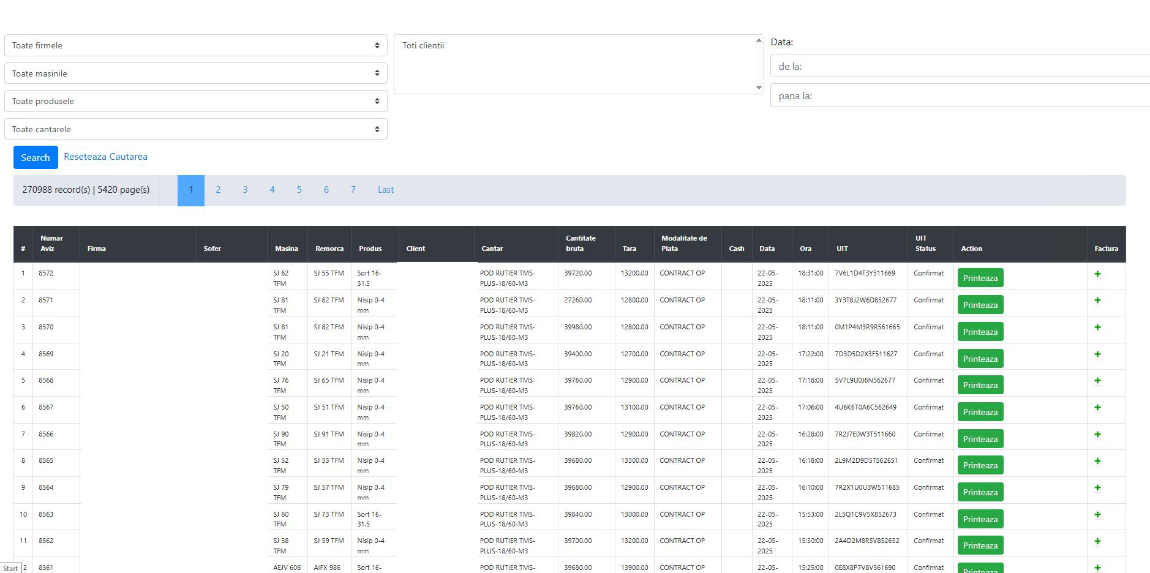Click the green plus for aviz 8567

point(1097,408)
